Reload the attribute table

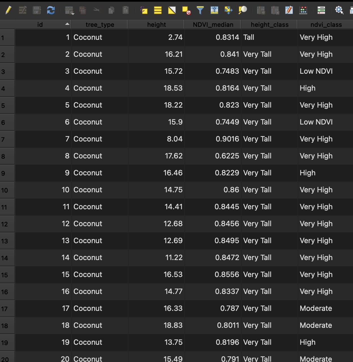pyautogui.click(x=51, y=10)
